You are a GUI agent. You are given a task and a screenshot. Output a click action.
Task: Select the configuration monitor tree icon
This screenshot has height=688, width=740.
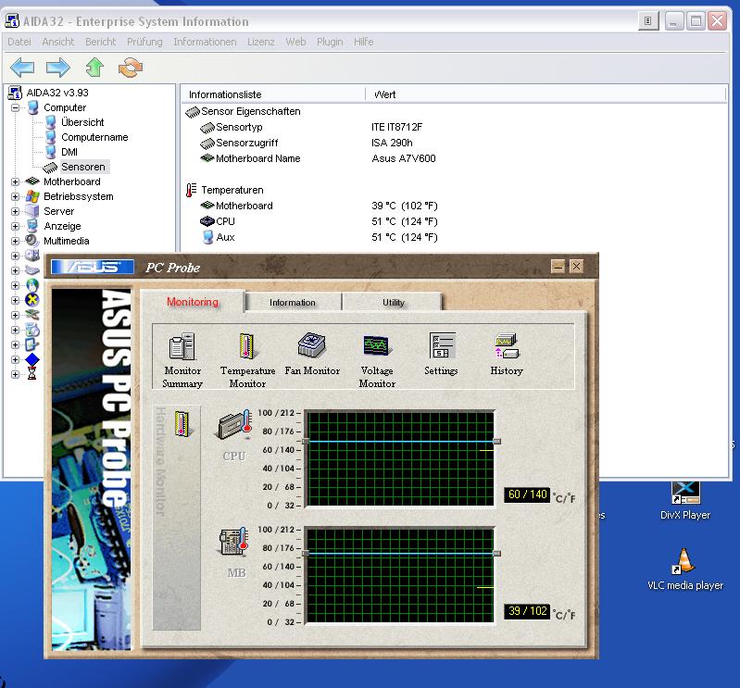point(32,344)
